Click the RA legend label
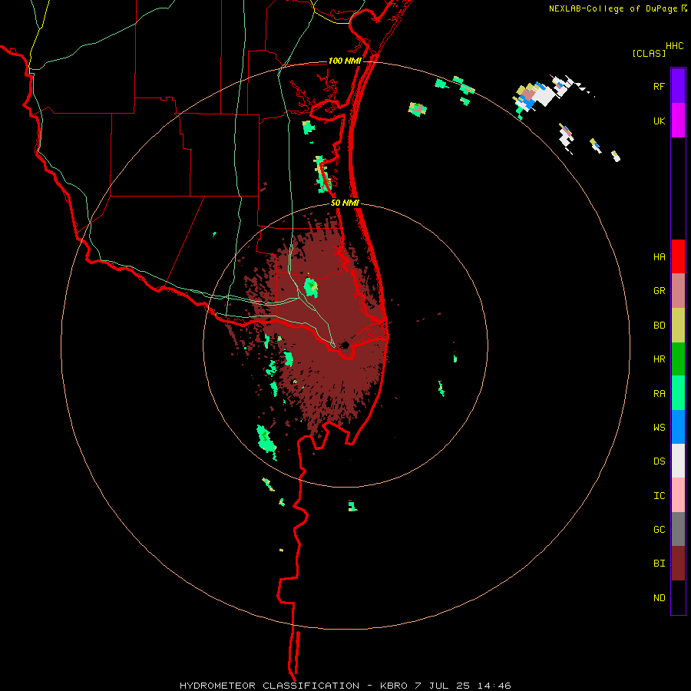The image size is (691, 691). (x=659, y=394)
